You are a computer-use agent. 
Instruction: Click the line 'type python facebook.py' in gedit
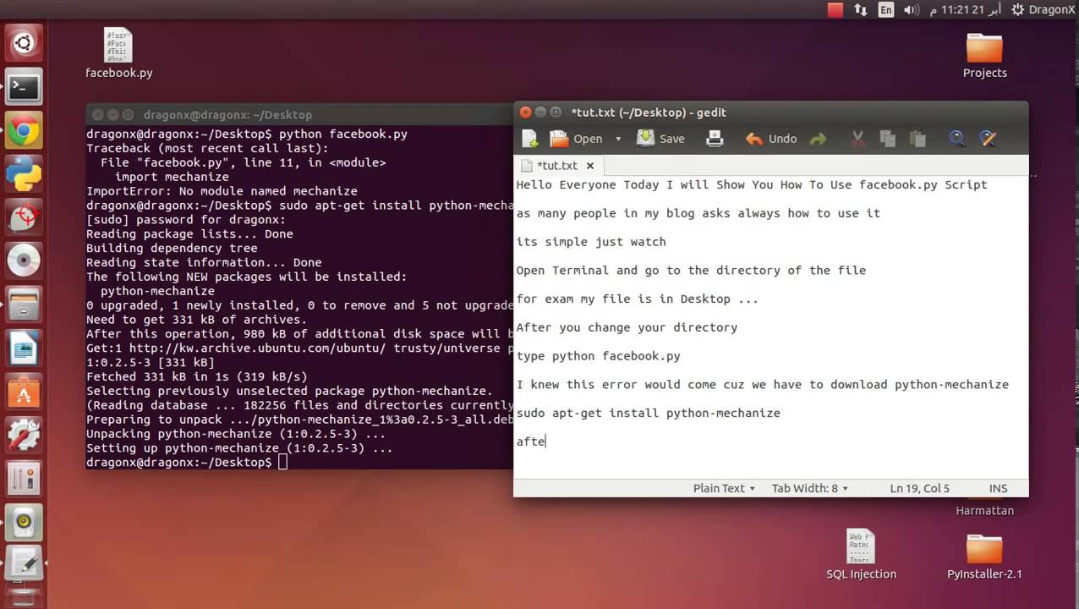(x=598, y=356)
